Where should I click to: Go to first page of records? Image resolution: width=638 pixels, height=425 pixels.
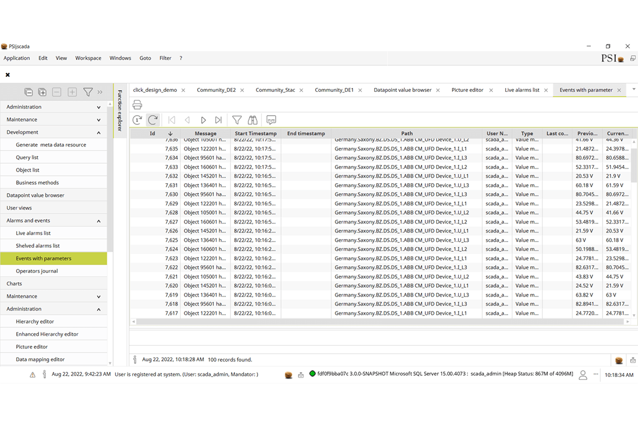(172, 120)
